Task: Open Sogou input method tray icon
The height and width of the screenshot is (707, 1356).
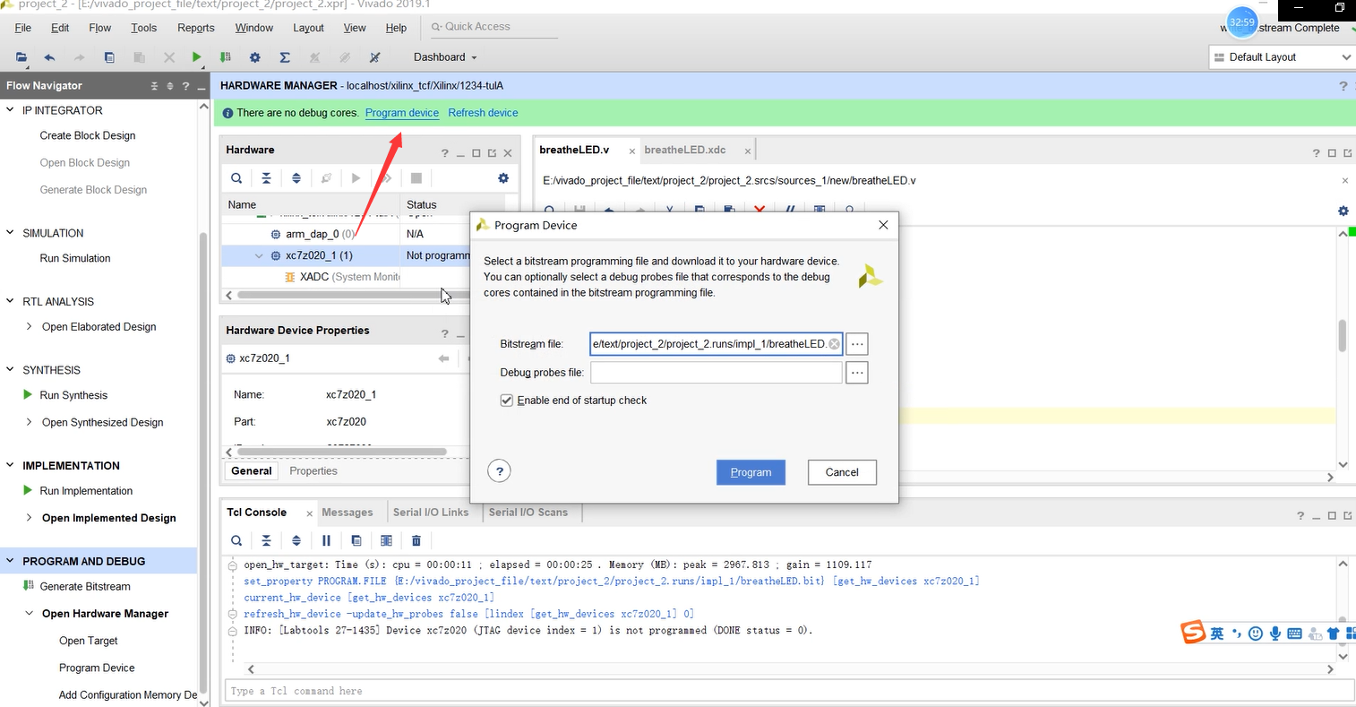Action: coord(1193,633)
